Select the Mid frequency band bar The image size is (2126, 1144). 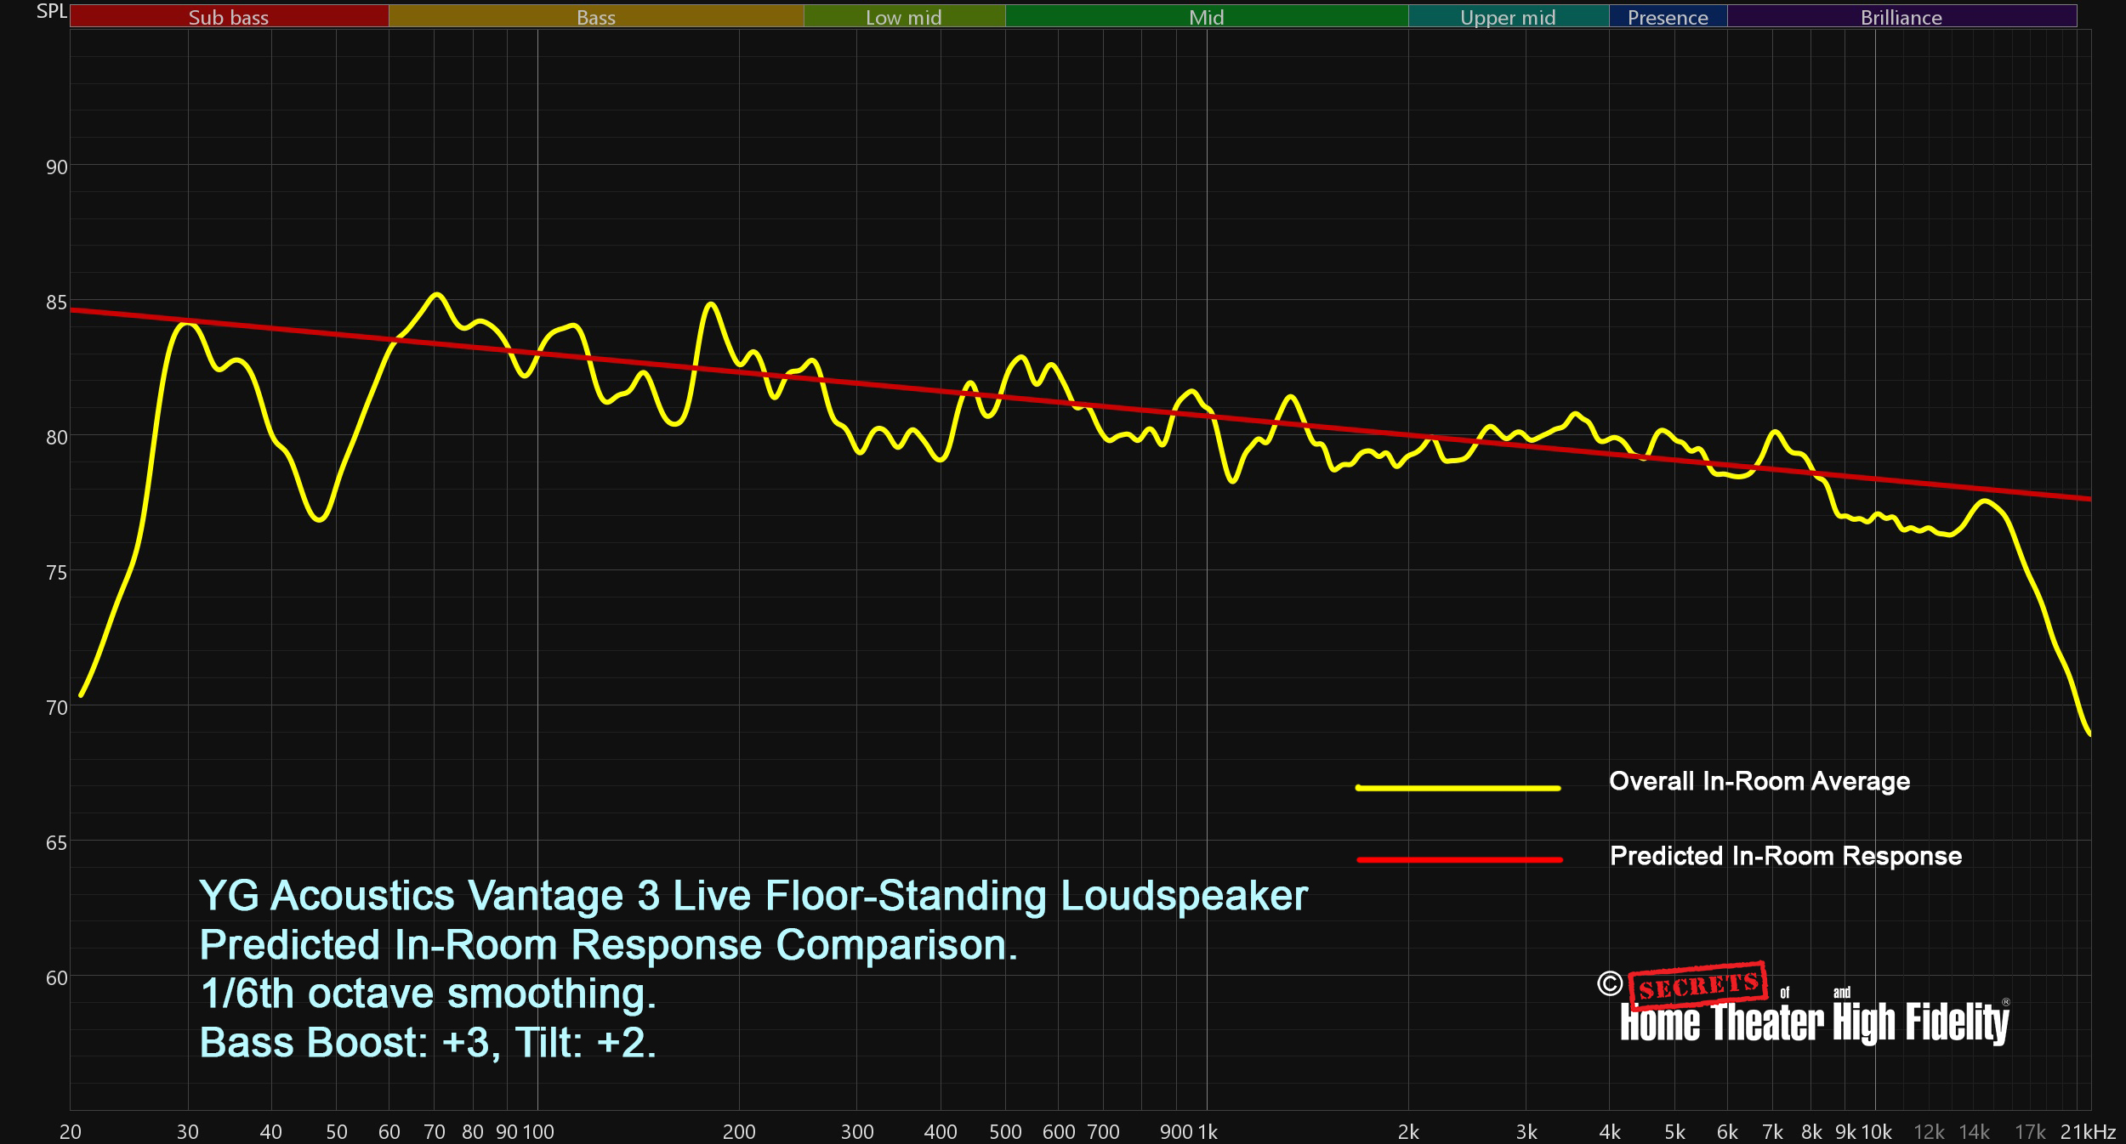[x=1206, y=17]
